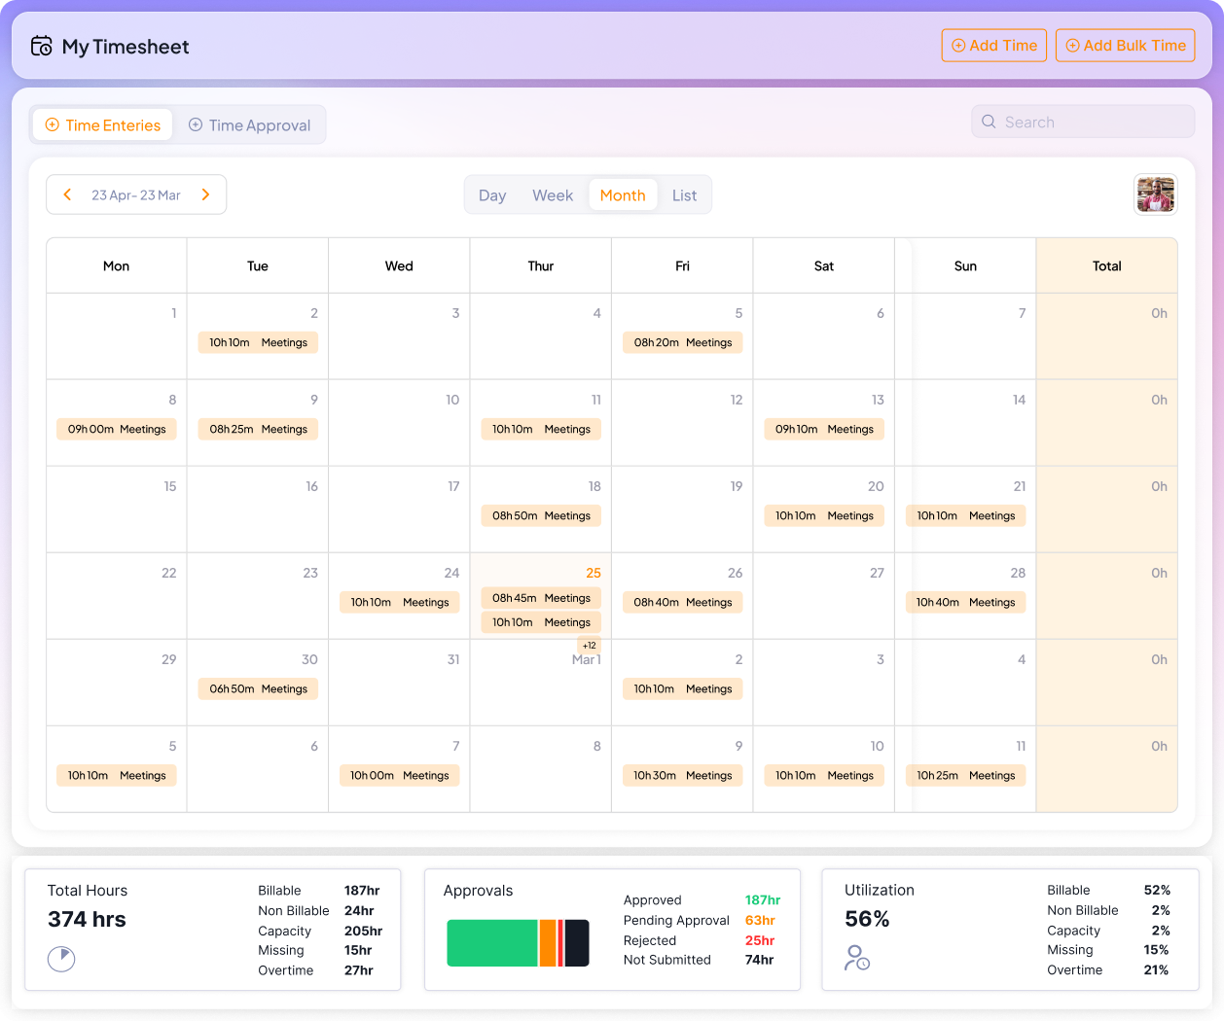Click the Add Bulk Time button

coord(1125,46)
